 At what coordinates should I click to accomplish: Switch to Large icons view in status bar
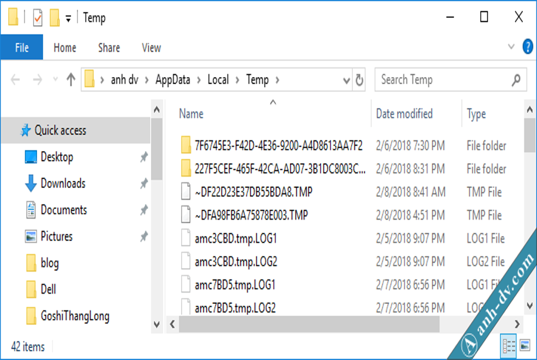[x=524, y=345]
